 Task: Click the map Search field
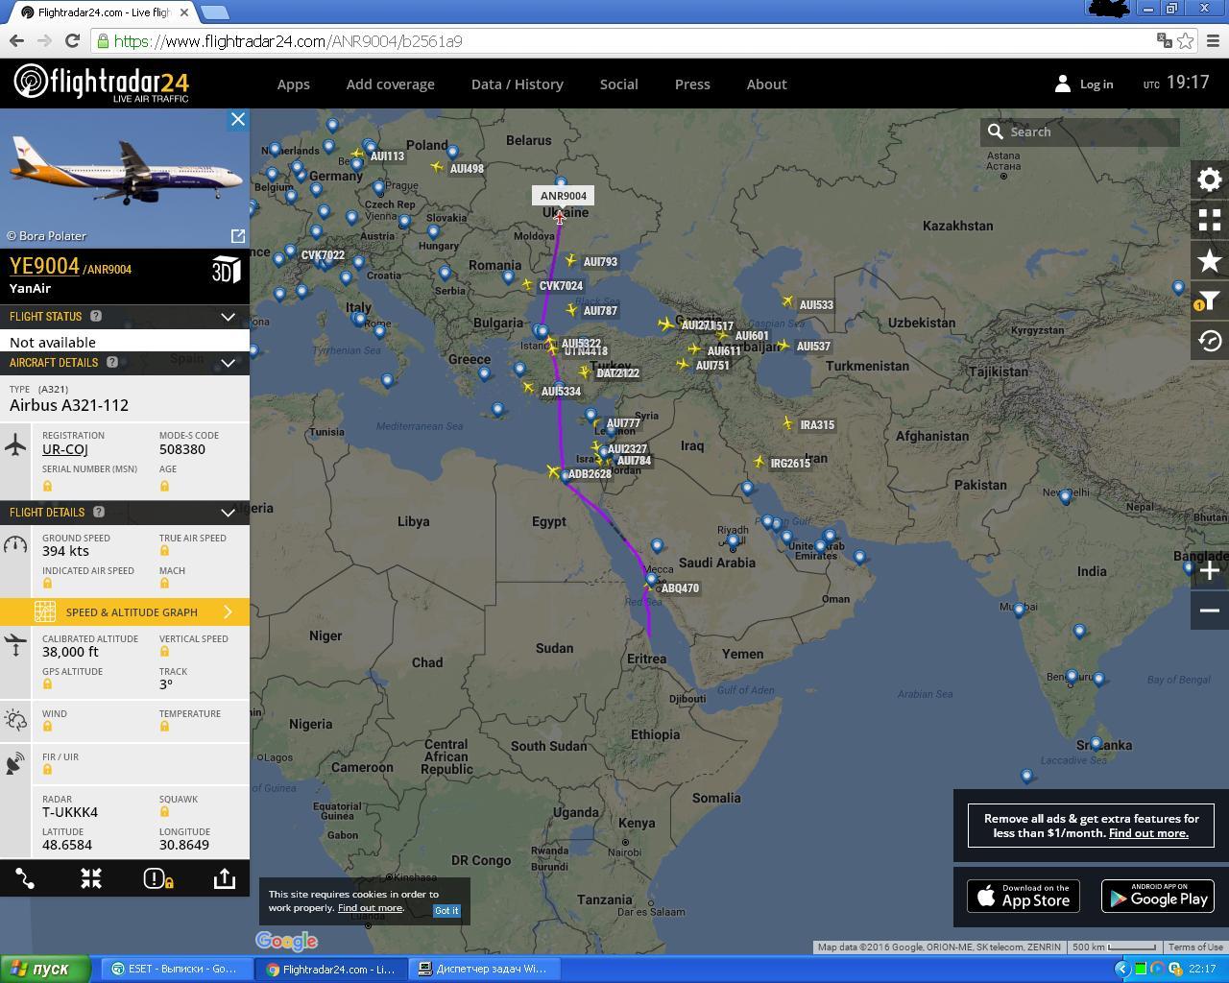1080,132
